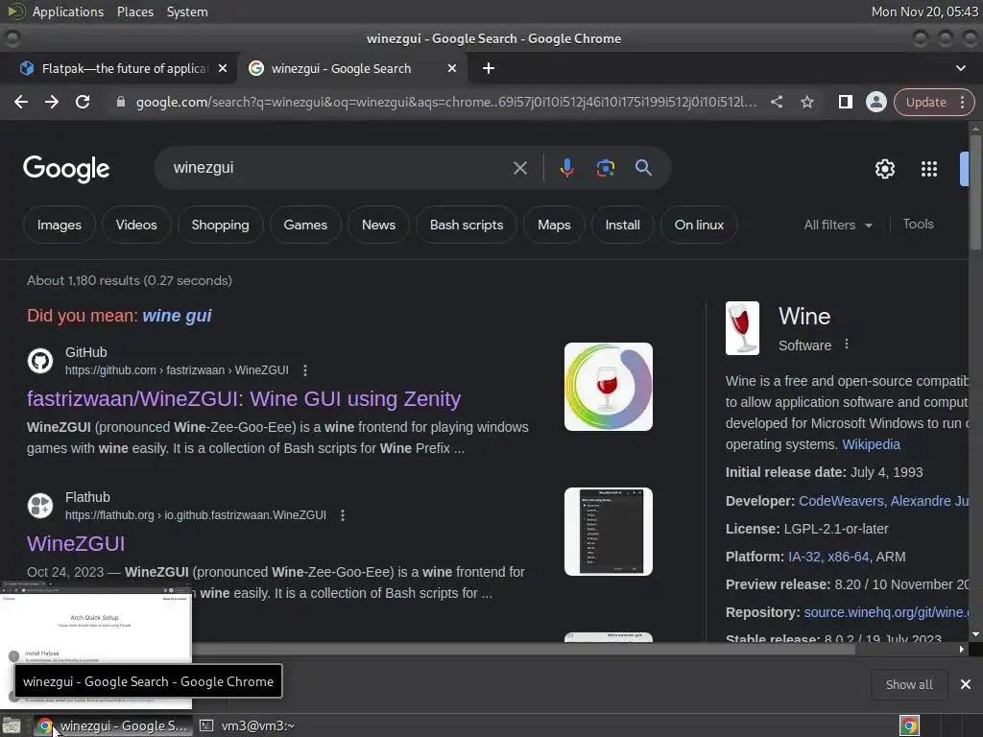Click Show all downloads button
Image resolution: width=983 pixels, height=737 pixels.
click(908, 684)
